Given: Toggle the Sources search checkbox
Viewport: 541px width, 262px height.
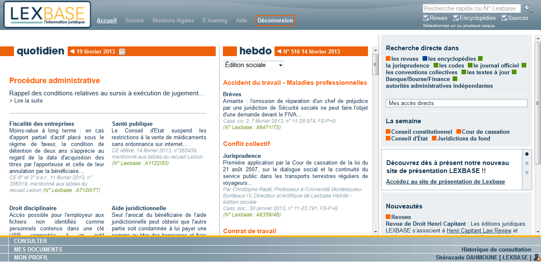Looking at the screenshot, I should point(504,18).
